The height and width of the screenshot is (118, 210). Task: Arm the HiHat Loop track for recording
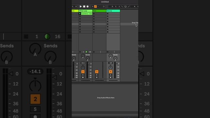pos(83,77)
